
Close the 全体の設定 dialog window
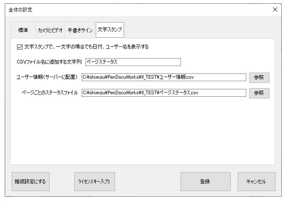coord(275,9)
